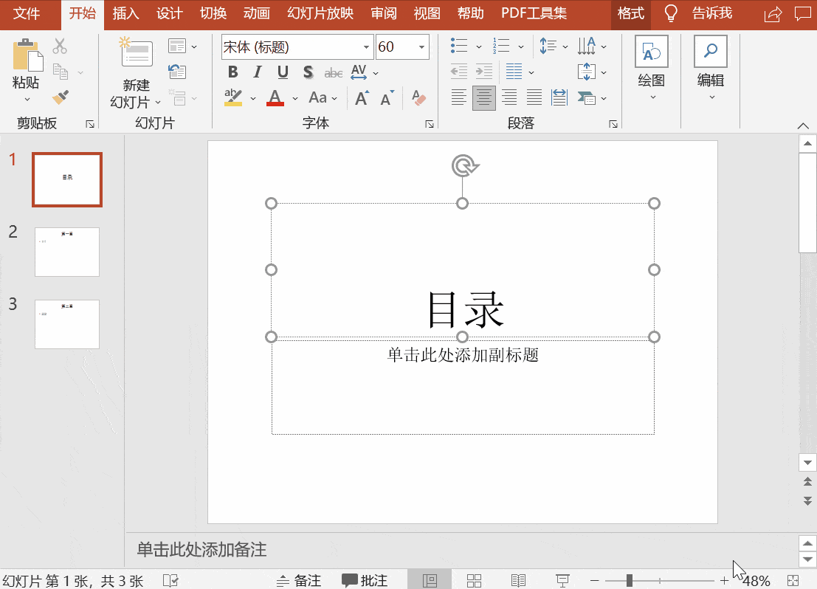The width and height of the screenshot is (817, 589).
Task: Increase font size with the A^ icon
Action: pyautogui.click(x=361, y=97)
